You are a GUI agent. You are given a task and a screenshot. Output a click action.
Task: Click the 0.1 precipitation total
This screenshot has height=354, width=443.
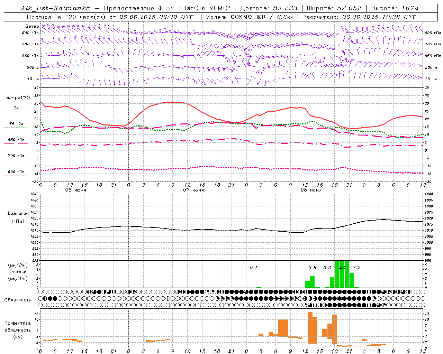pyautogui.click(x=254, y=268)
